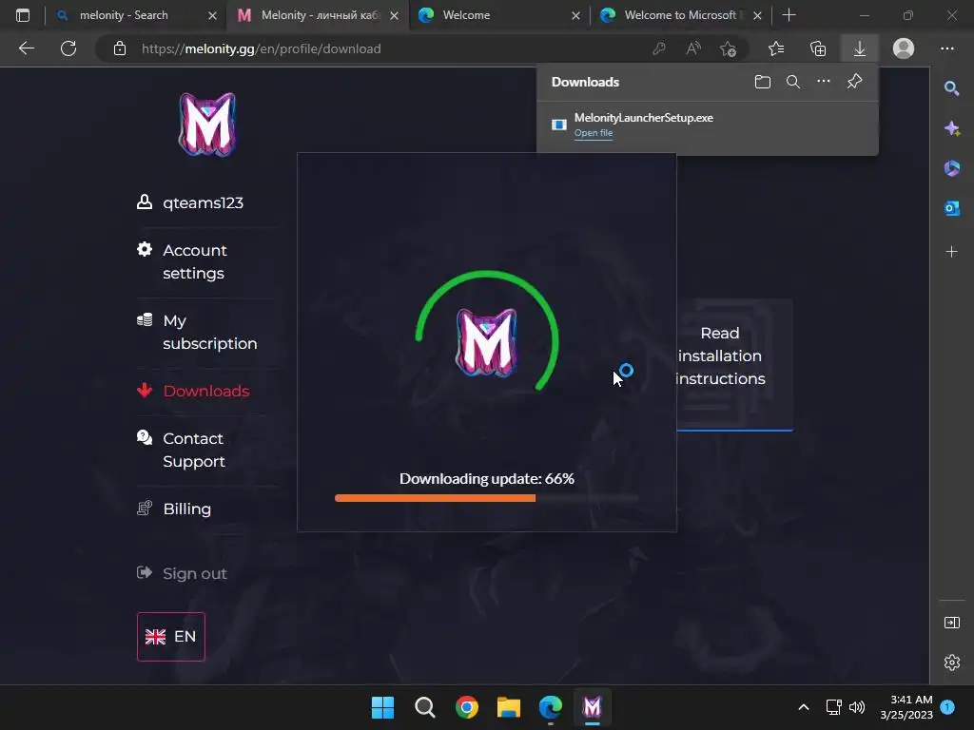
Task: Open the browser profile avatar
Action: [x=904, y=48]
